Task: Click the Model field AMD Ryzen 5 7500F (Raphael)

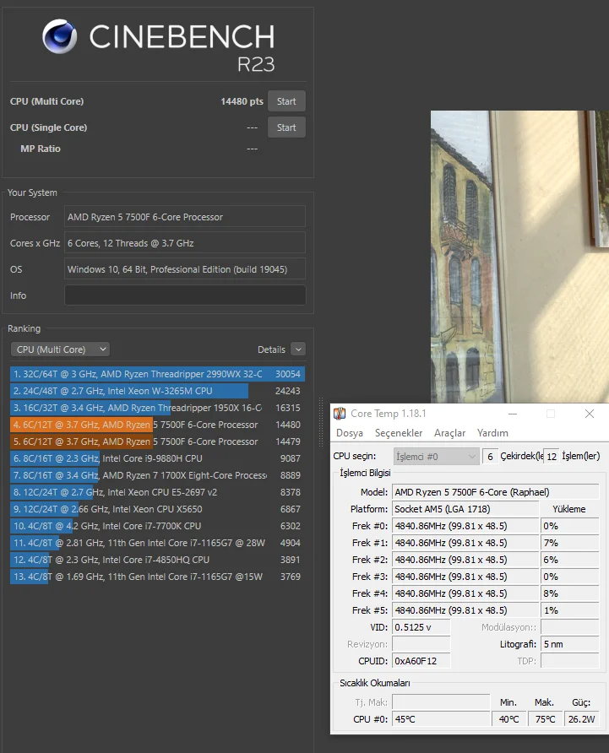Action: tap(496, 492)
